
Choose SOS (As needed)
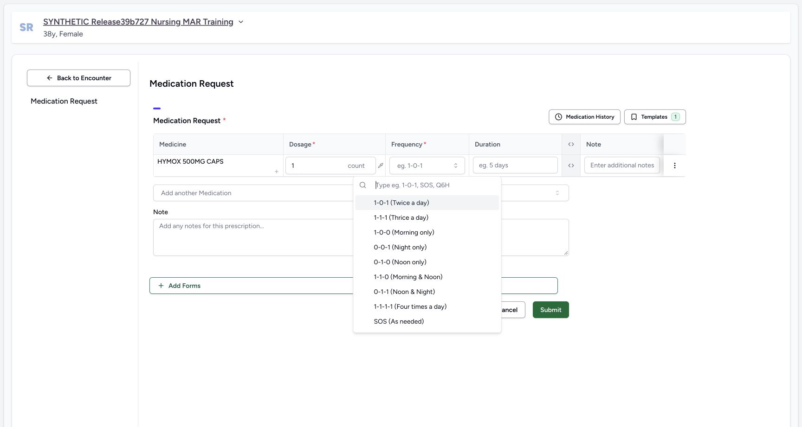click(x=427, y=321)
